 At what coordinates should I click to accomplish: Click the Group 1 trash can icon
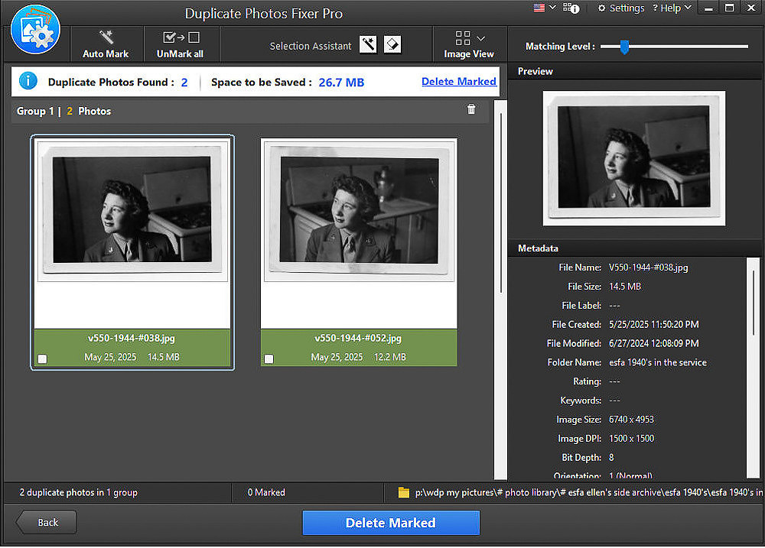tap(471, 109)
